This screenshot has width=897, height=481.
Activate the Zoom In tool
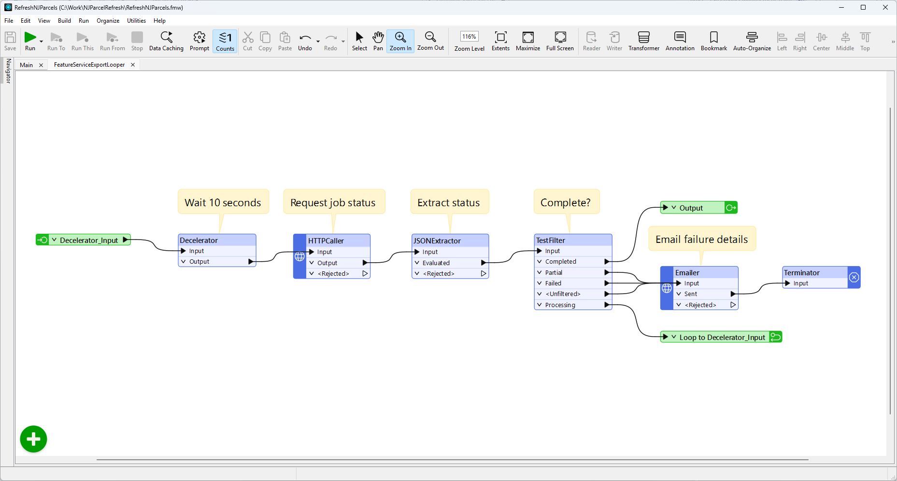(400, 41)
